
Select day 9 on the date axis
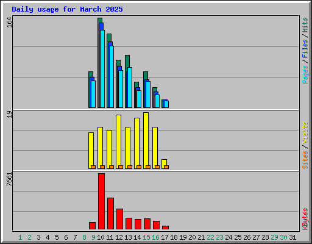pyautogui.click(x=93, y=237)
